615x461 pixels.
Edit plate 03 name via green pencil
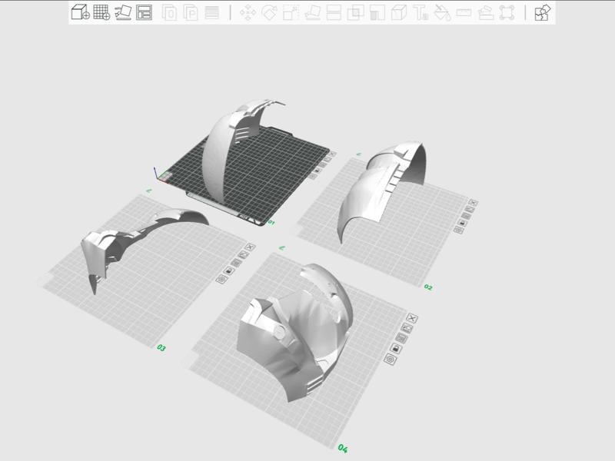[148, 191]
